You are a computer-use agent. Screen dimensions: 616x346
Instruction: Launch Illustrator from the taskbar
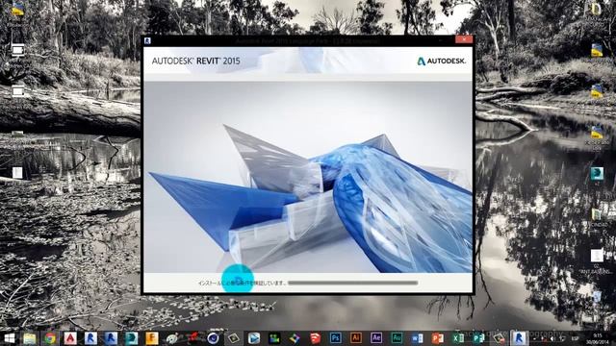(x=355, y=337)
